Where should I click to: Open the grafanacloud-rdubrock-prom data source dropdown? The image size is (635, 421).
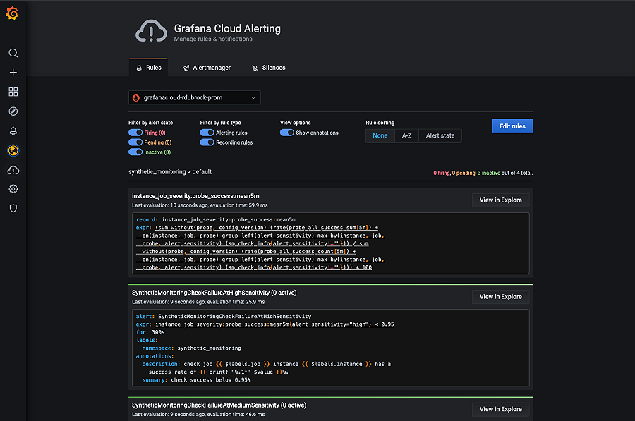click(x=194, y=97)
